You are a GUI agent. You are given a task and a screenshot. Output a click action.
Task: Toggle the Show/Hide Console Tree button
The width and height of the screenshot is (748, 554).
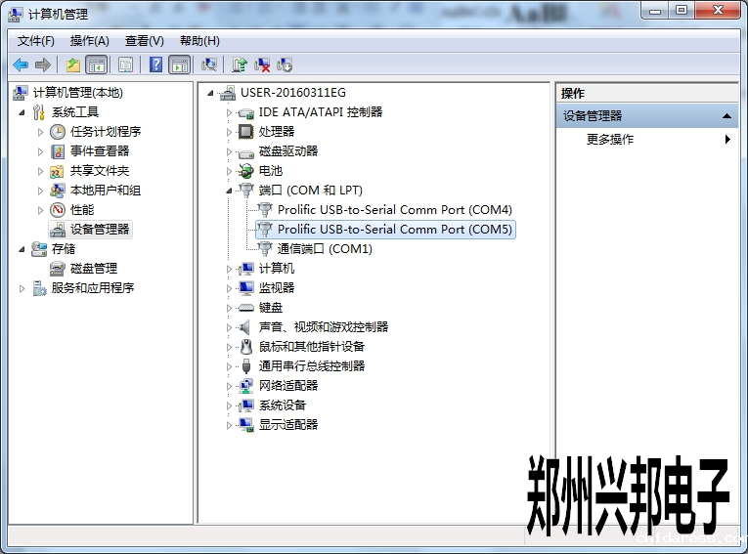[x=96, y=64]
